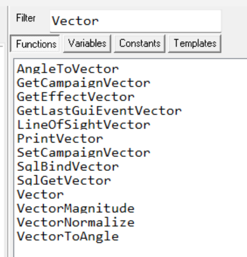Click empty area below VectorToAngle
This screenshot has height=257, width=247.
point(130,250)
